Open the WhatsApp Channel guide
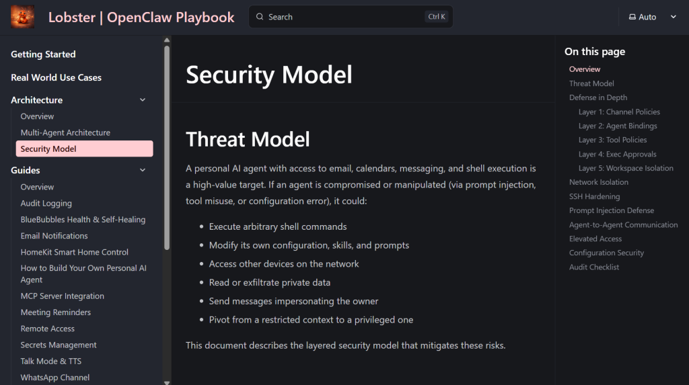The width and height of the screenshot is (689, 385). 55,378
